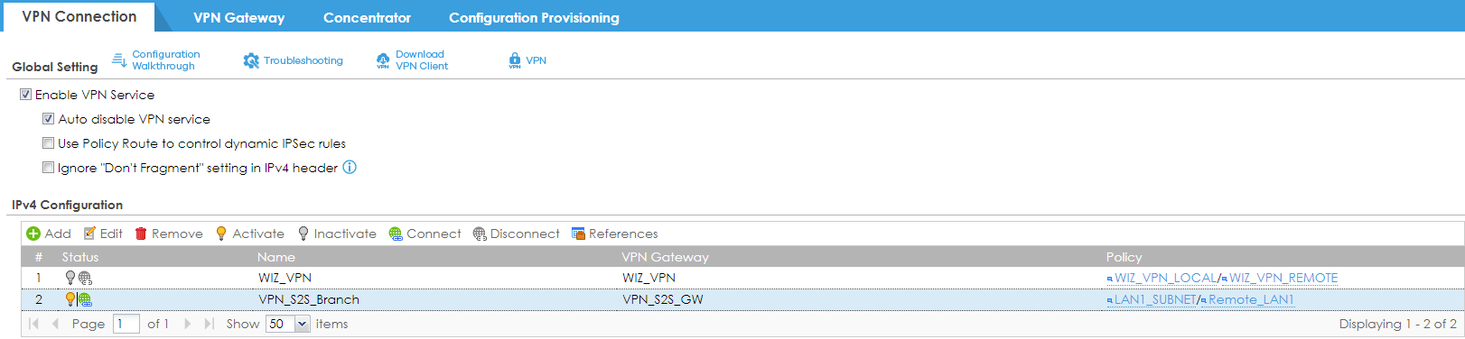Switch to the VPN Gateway tab
This screenshot has width=1465, height=339.
click(238, 17)
